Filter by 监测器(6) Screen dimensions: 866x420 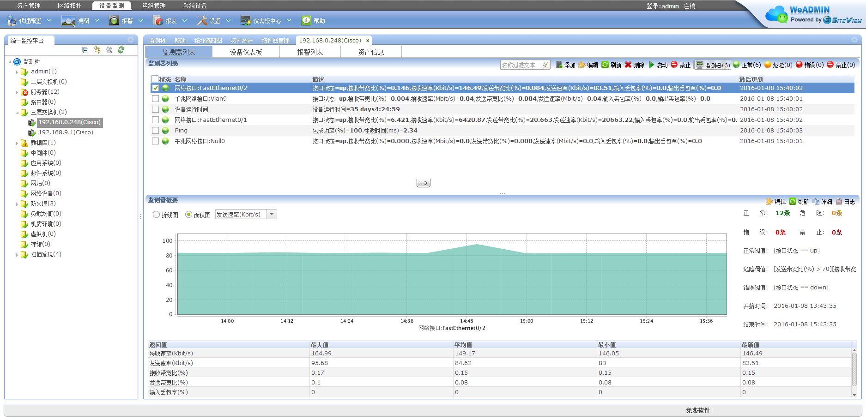[713, 65]
